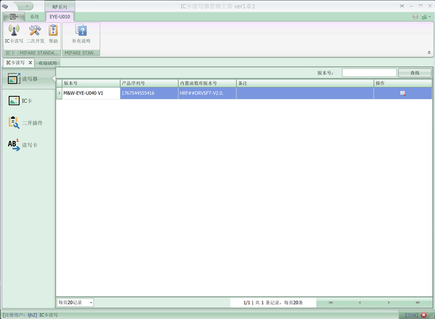Click the 1/1 record count pager text
This screenshot has height=319, width=435.
(273, 302)
